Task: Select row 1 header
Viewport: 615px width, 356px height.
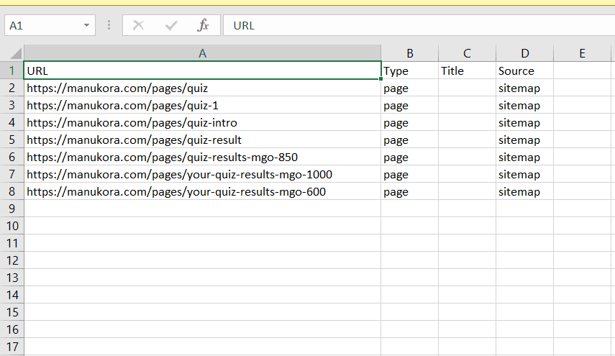Action: click(12, 70)
